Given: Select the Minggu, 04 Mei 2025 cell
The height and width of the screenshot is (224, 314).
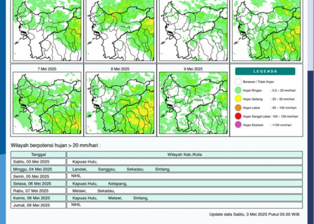Looking at the screenshot, I should coord(39,169).
